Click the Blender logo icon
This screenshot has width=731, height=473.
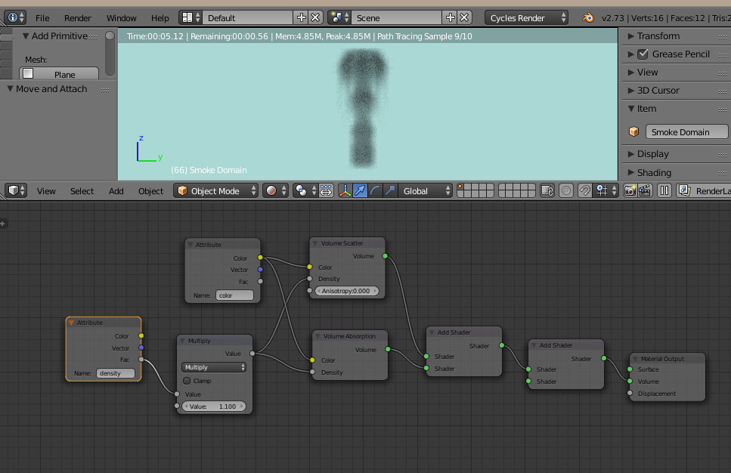click(x=588, y=17)
